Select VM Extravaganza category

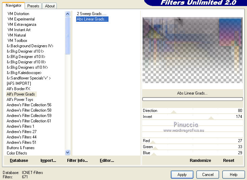[22, 24]
